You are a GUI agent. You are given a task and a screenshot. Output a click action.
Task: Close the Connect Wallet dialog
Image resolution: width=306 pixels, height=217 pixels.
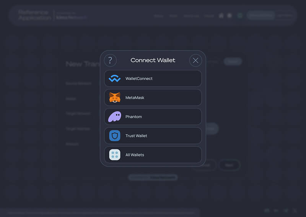click(195, 60)
